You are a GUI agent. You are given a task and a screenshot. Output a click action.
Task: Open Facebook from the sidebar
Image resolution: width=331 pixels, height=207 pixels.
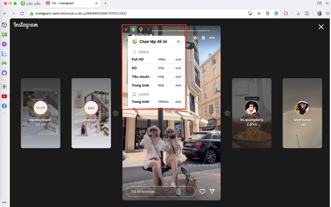(4, 106)
